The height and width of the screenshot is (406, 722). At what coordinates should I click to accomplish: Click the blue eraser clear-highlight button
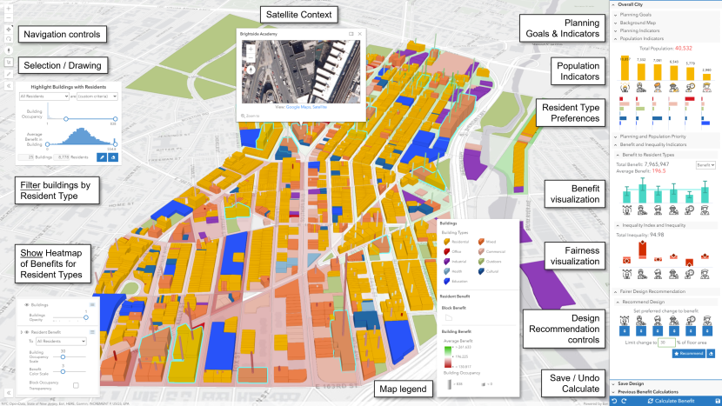coord(113,157)
